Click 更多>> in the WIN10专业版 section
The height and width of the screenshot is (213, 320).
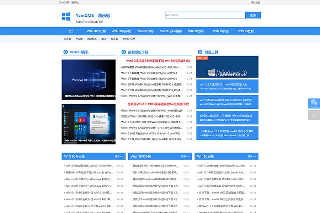coord(119,156)
